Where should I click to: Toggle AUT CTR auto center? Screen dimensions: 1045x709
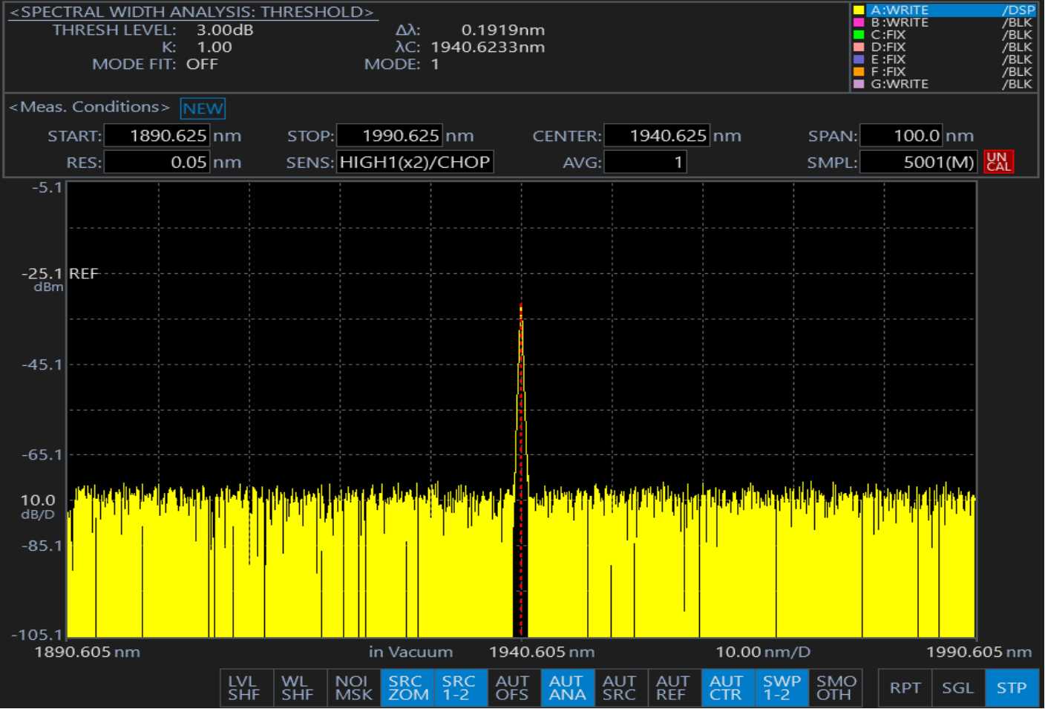(x=726, y=687)
